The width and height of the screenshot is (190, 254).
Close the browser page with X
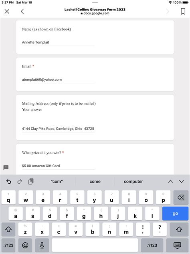[7, 12]
